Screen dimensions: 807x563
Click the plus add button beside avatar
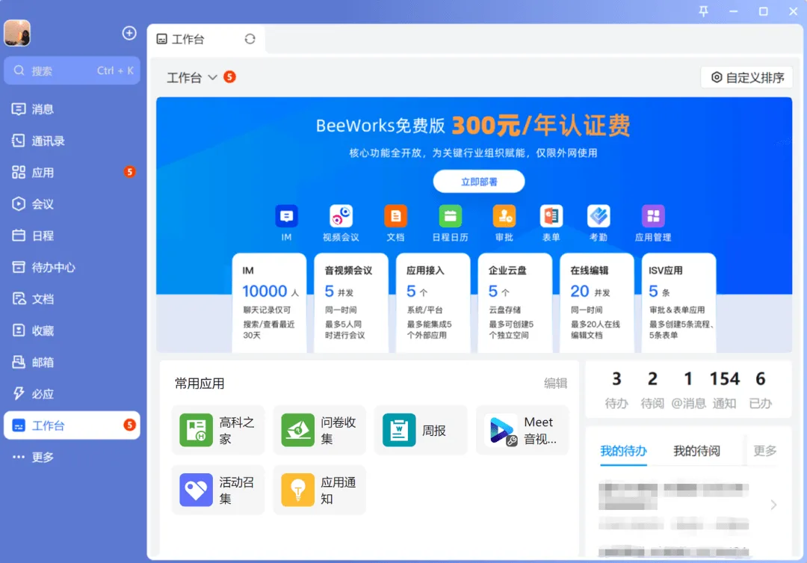[129, 33]
